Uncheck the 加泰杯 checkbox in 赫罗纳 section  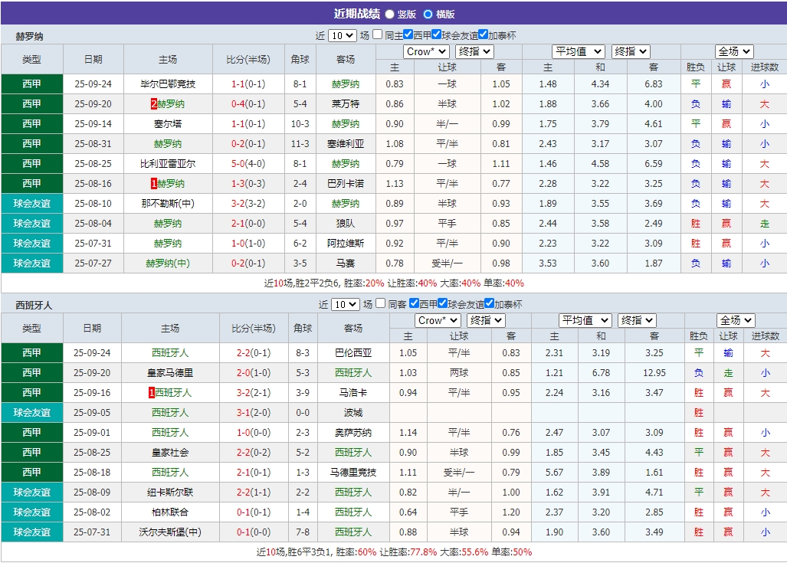pyautogui.click(x=483, y=33)
